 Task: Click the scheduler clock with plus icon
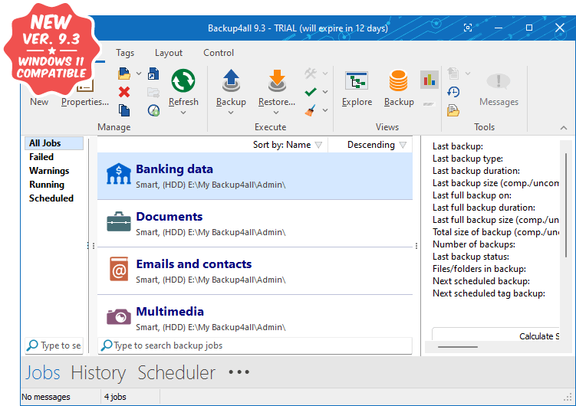pyautogui.click(x=153, y=110)
